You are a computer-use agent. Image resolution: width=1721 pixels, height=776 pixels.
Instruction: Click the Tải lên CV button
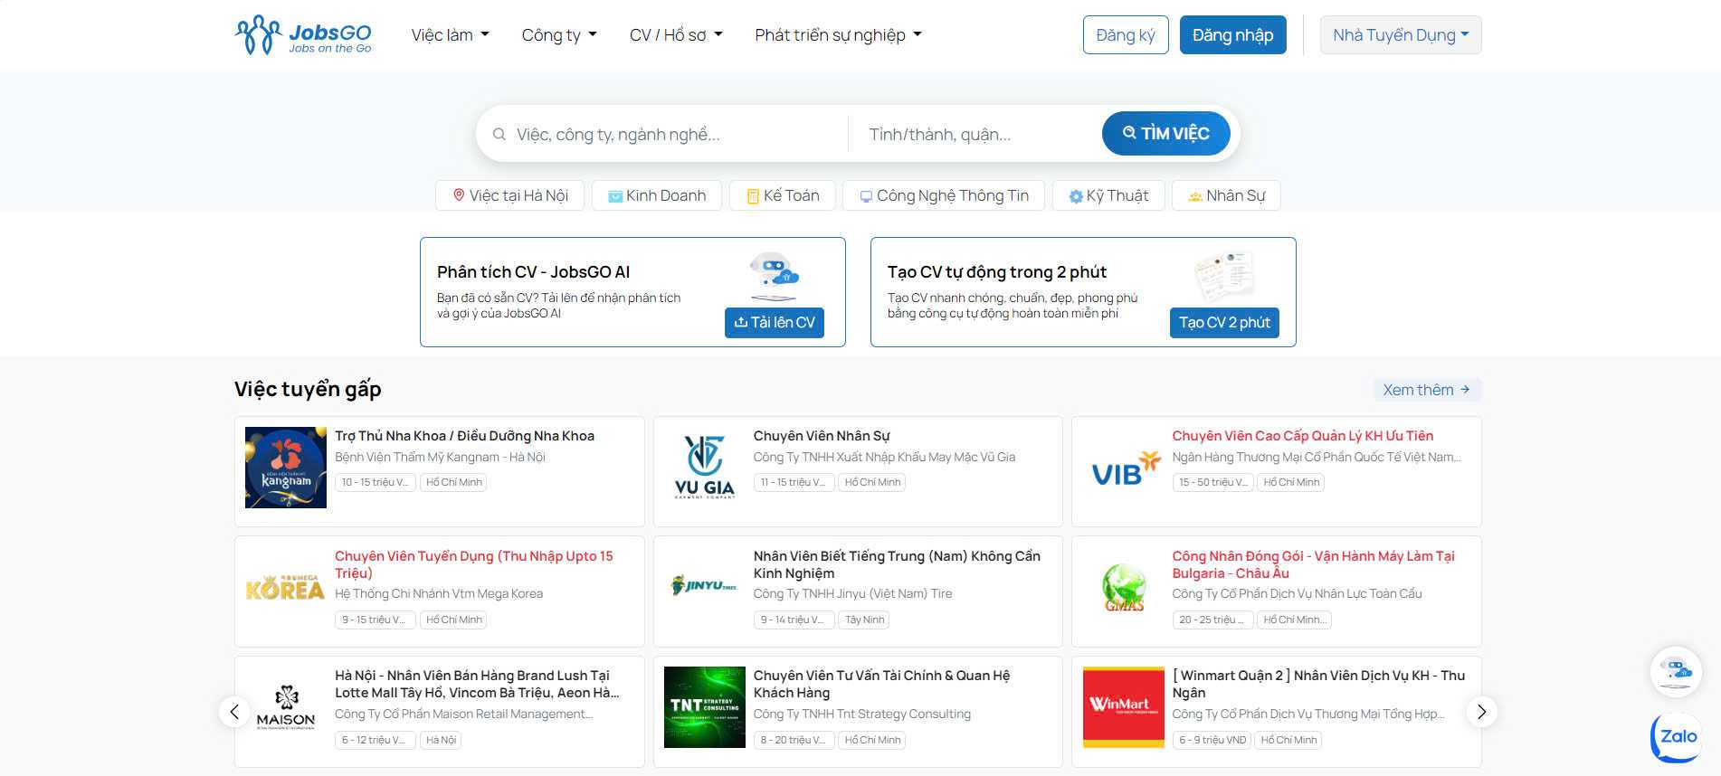point(775,323)
